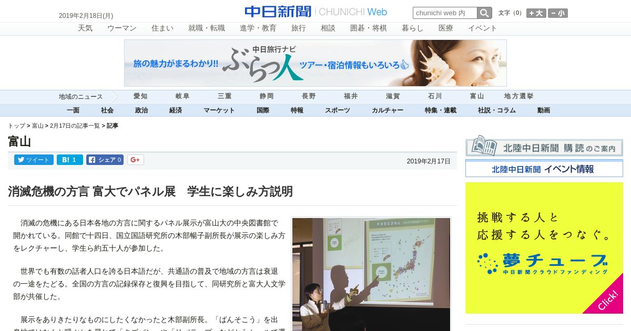The height and width of the screenshot is (331, 631).
Task: Open the イベント section
Action: point(483,28)
